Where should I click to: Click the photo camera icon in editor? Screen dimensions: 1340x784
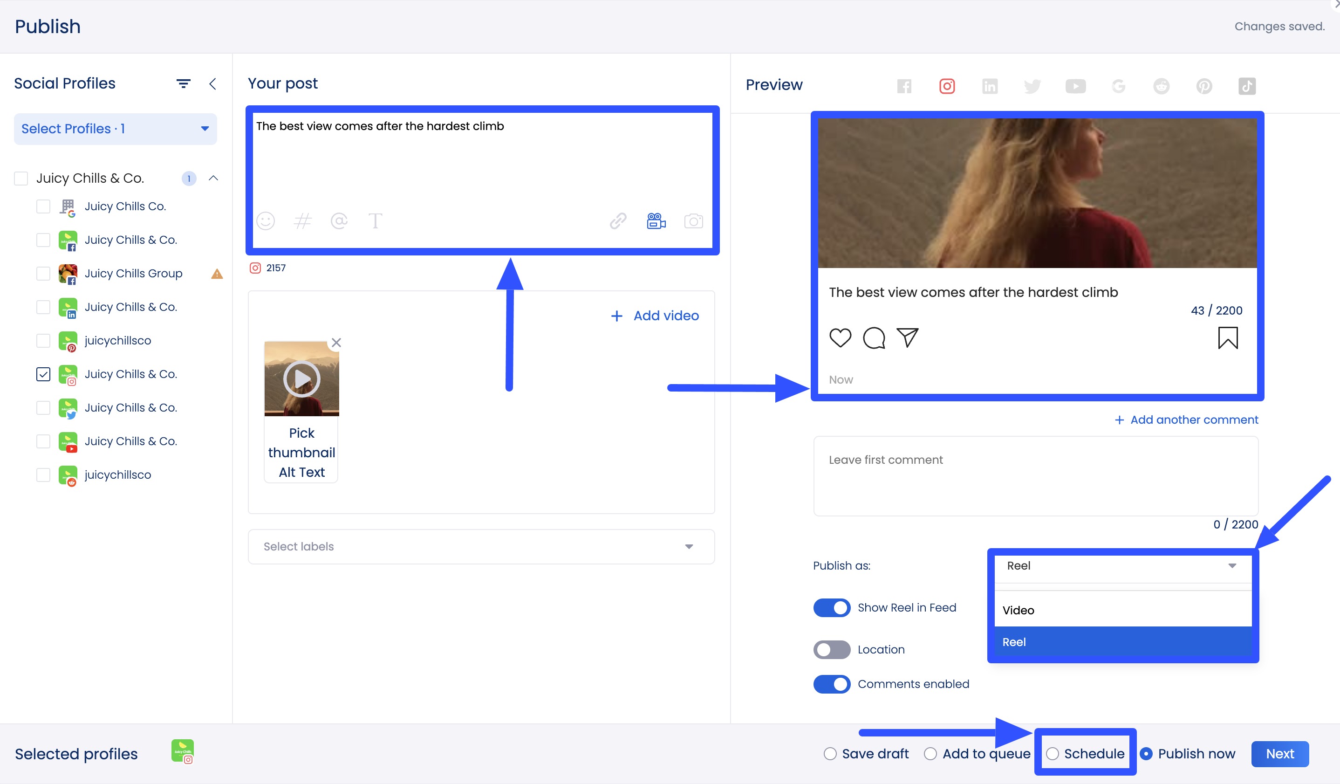[693, 221]
